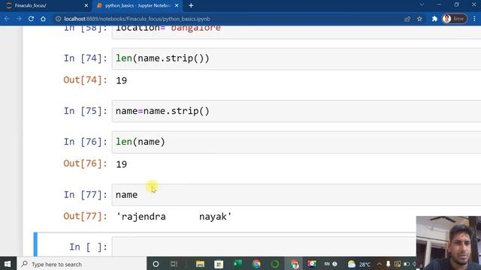Close the Finaculo_focus/ tab
This screenshot has width=481, height=270.
click(x=86, y=5)
